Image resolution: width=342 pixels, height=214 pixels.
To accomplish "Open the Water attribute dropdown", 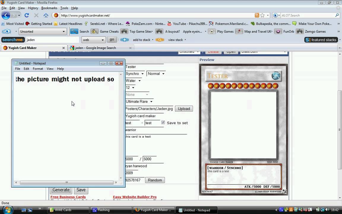I will (133, 81).
